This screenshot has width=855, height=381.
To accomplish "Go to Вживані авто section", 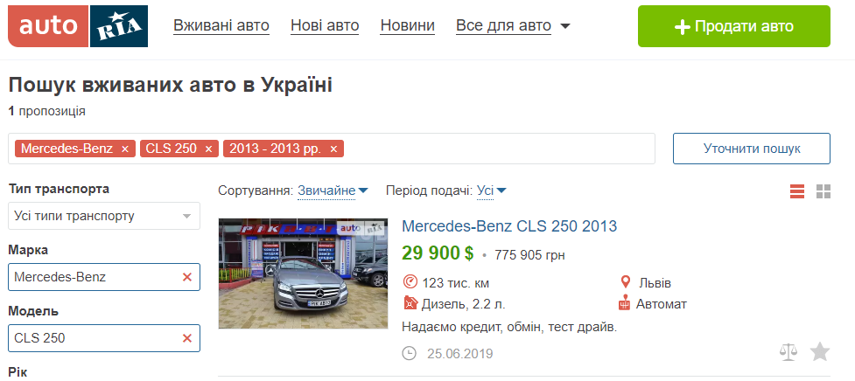I will pos(221,26).
